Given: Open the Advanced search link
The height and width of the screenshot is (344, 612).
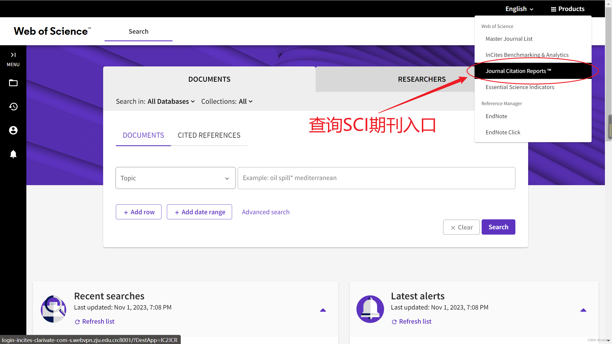Looking at the screenshot, I should click(x=265, y=212).
